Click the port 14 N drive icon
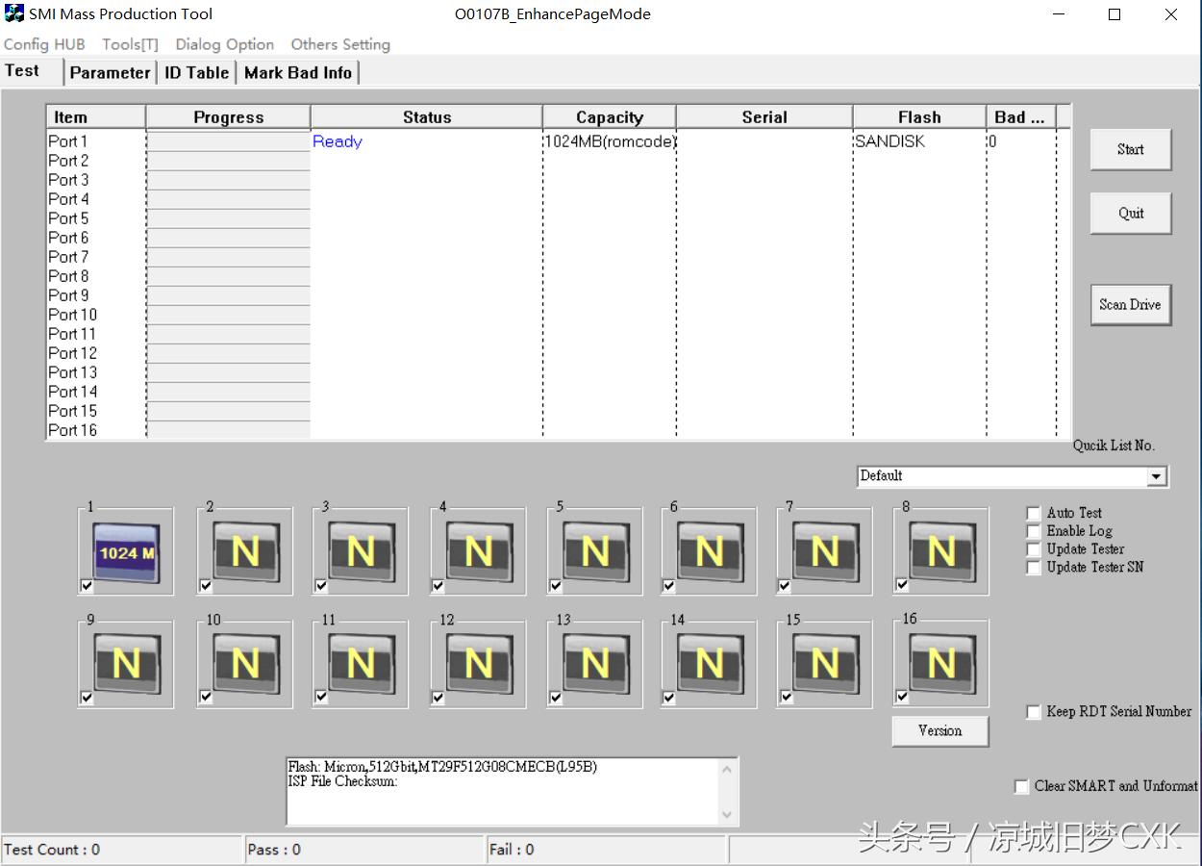This screenshot has height=866, width=1202. (x=709, y=664)
